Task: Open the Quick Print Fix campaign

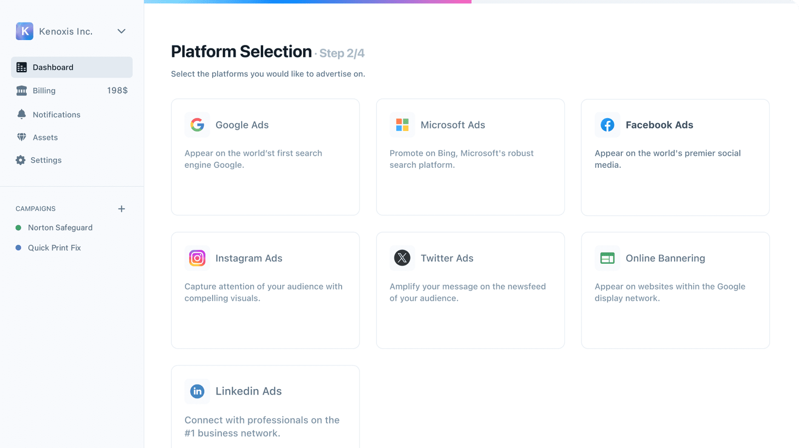Action: (x=54, y=248)
